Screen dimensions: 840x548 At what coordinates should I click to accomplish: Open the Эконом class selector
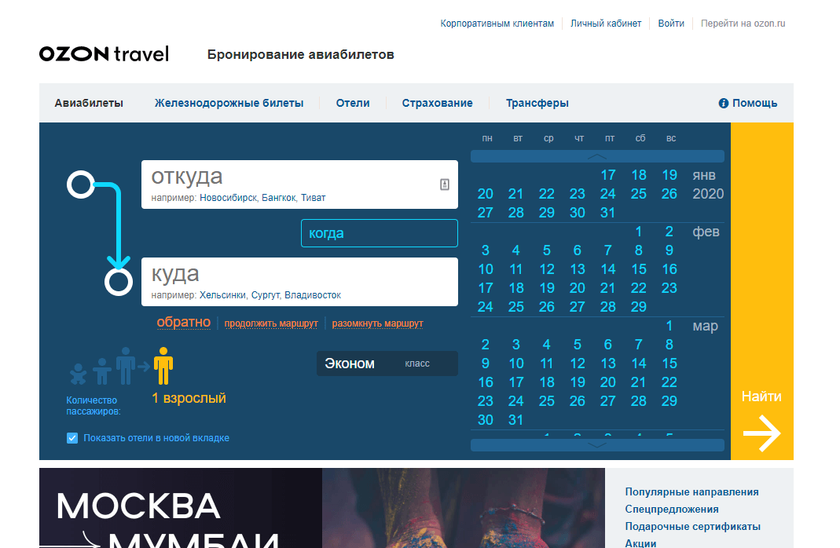(x=387, y=364)
